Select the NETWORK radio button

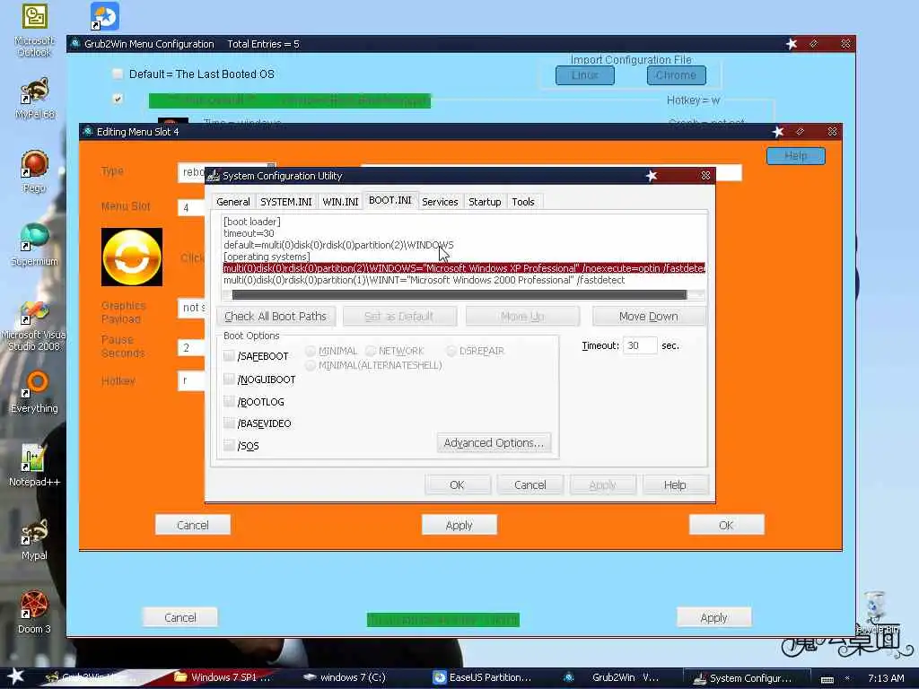pos(371,351)
